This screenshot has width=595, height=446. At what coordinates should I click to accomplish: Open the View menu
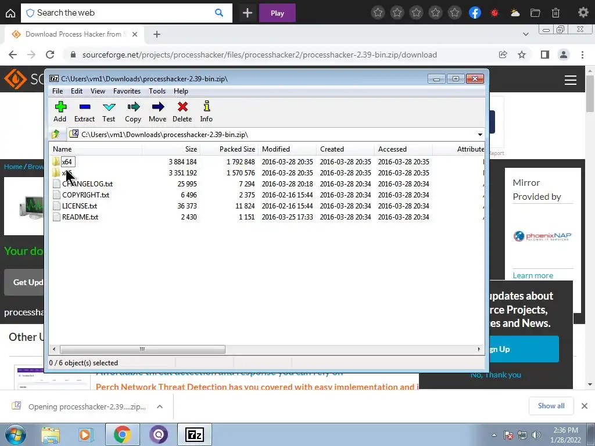click(x=98, y=91)
